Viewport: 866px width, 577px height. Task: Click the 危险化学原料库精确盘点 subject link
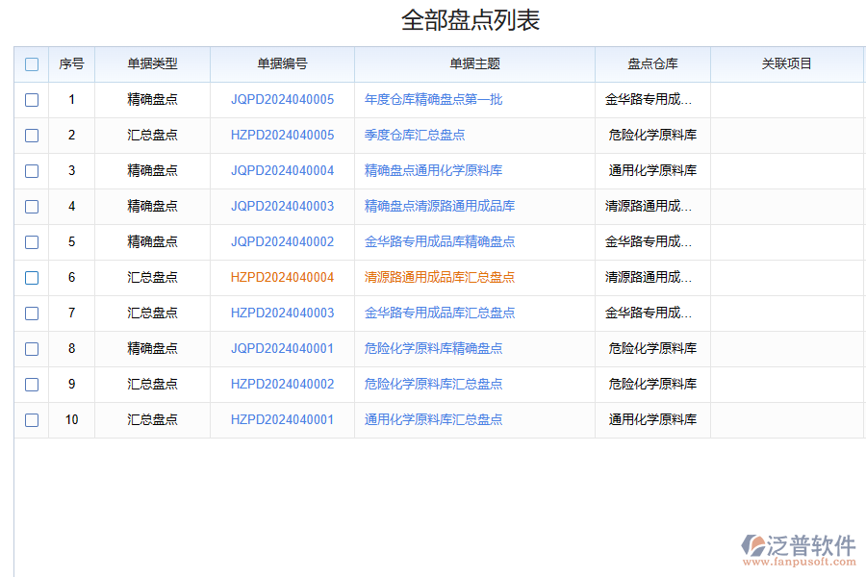click(x=432, y=348)
